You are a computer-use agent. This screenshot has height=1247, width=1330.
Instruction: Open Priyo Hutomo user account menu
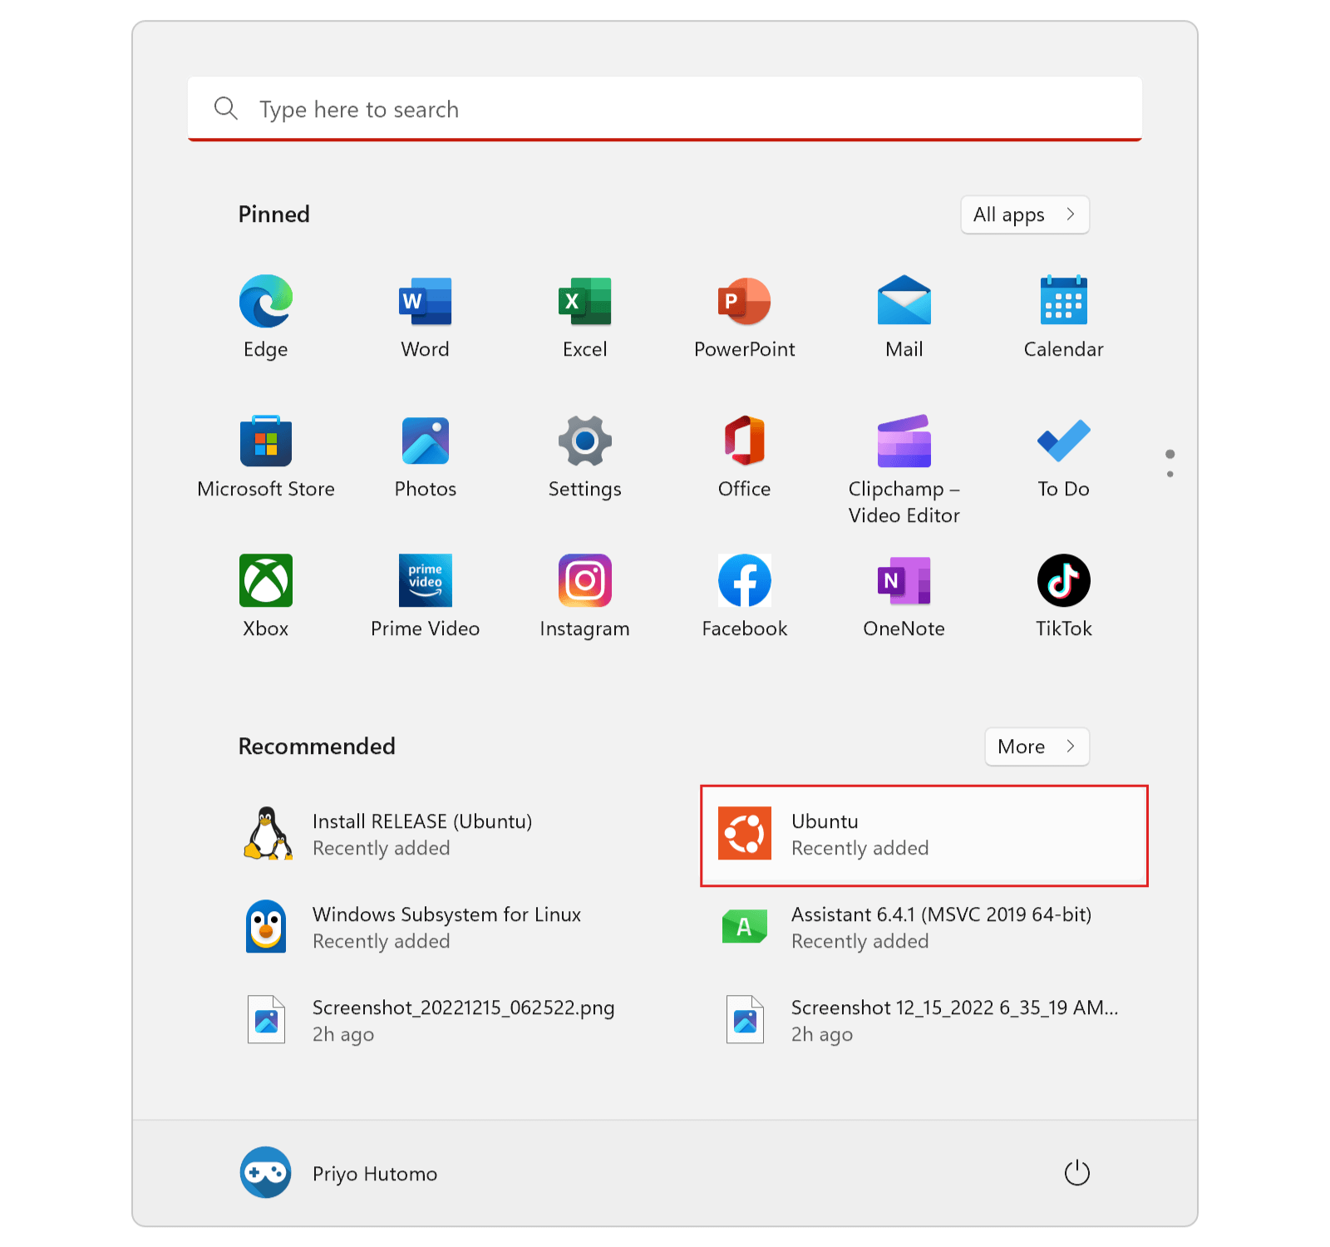pos(339,1173)
